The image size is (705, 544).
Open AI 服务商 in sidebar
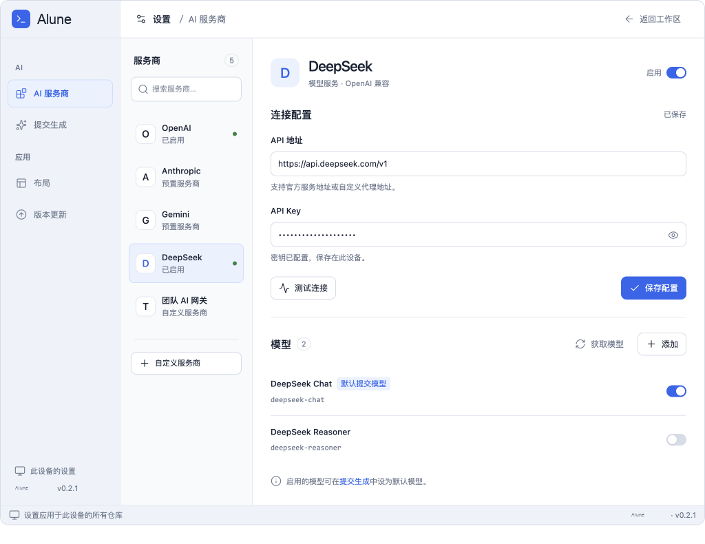(x=61, y=94)
